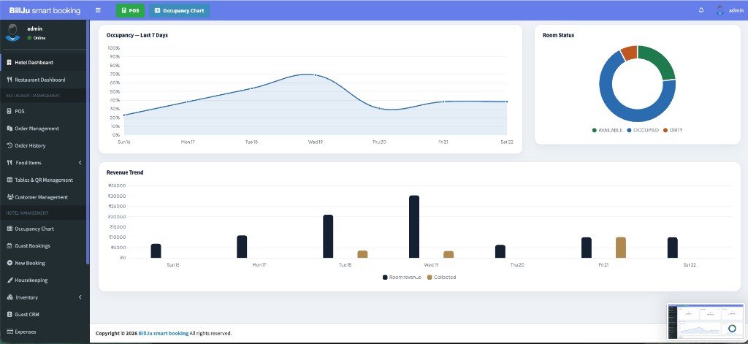Click the Customer Management people icon

(x=10, y=197)
